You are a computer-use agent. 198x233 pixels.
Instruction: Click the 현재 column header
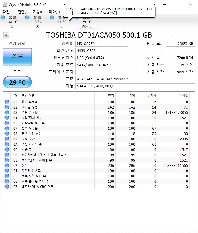coord(105,96)
